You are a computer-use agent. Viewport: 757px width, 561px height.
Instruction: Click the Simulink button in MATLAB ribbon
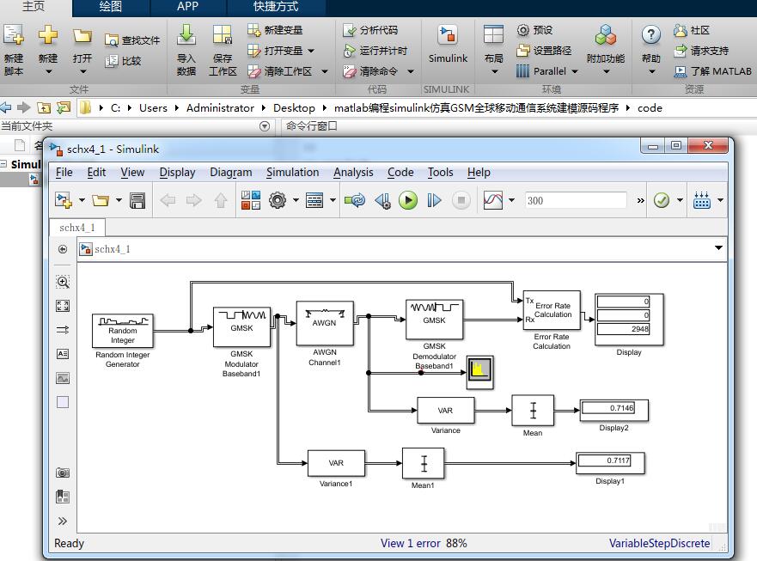coord(448,46)
